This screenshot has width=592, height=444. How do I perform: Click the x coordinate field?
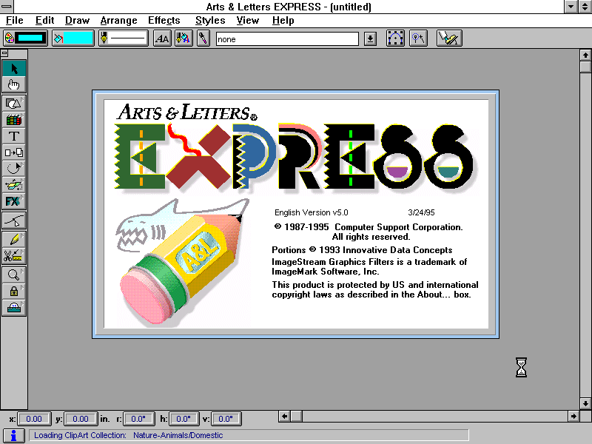(34, 419)
